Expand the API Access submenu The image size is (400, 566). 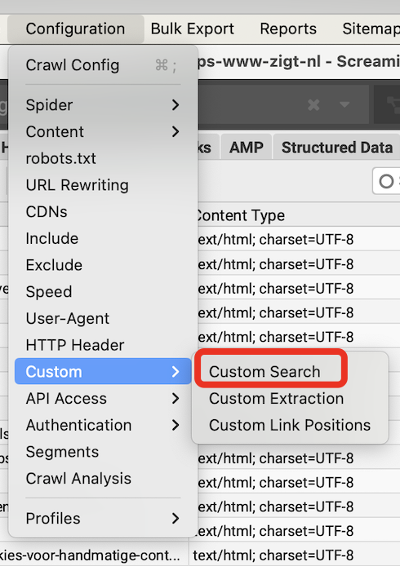(x=103, y=399)
